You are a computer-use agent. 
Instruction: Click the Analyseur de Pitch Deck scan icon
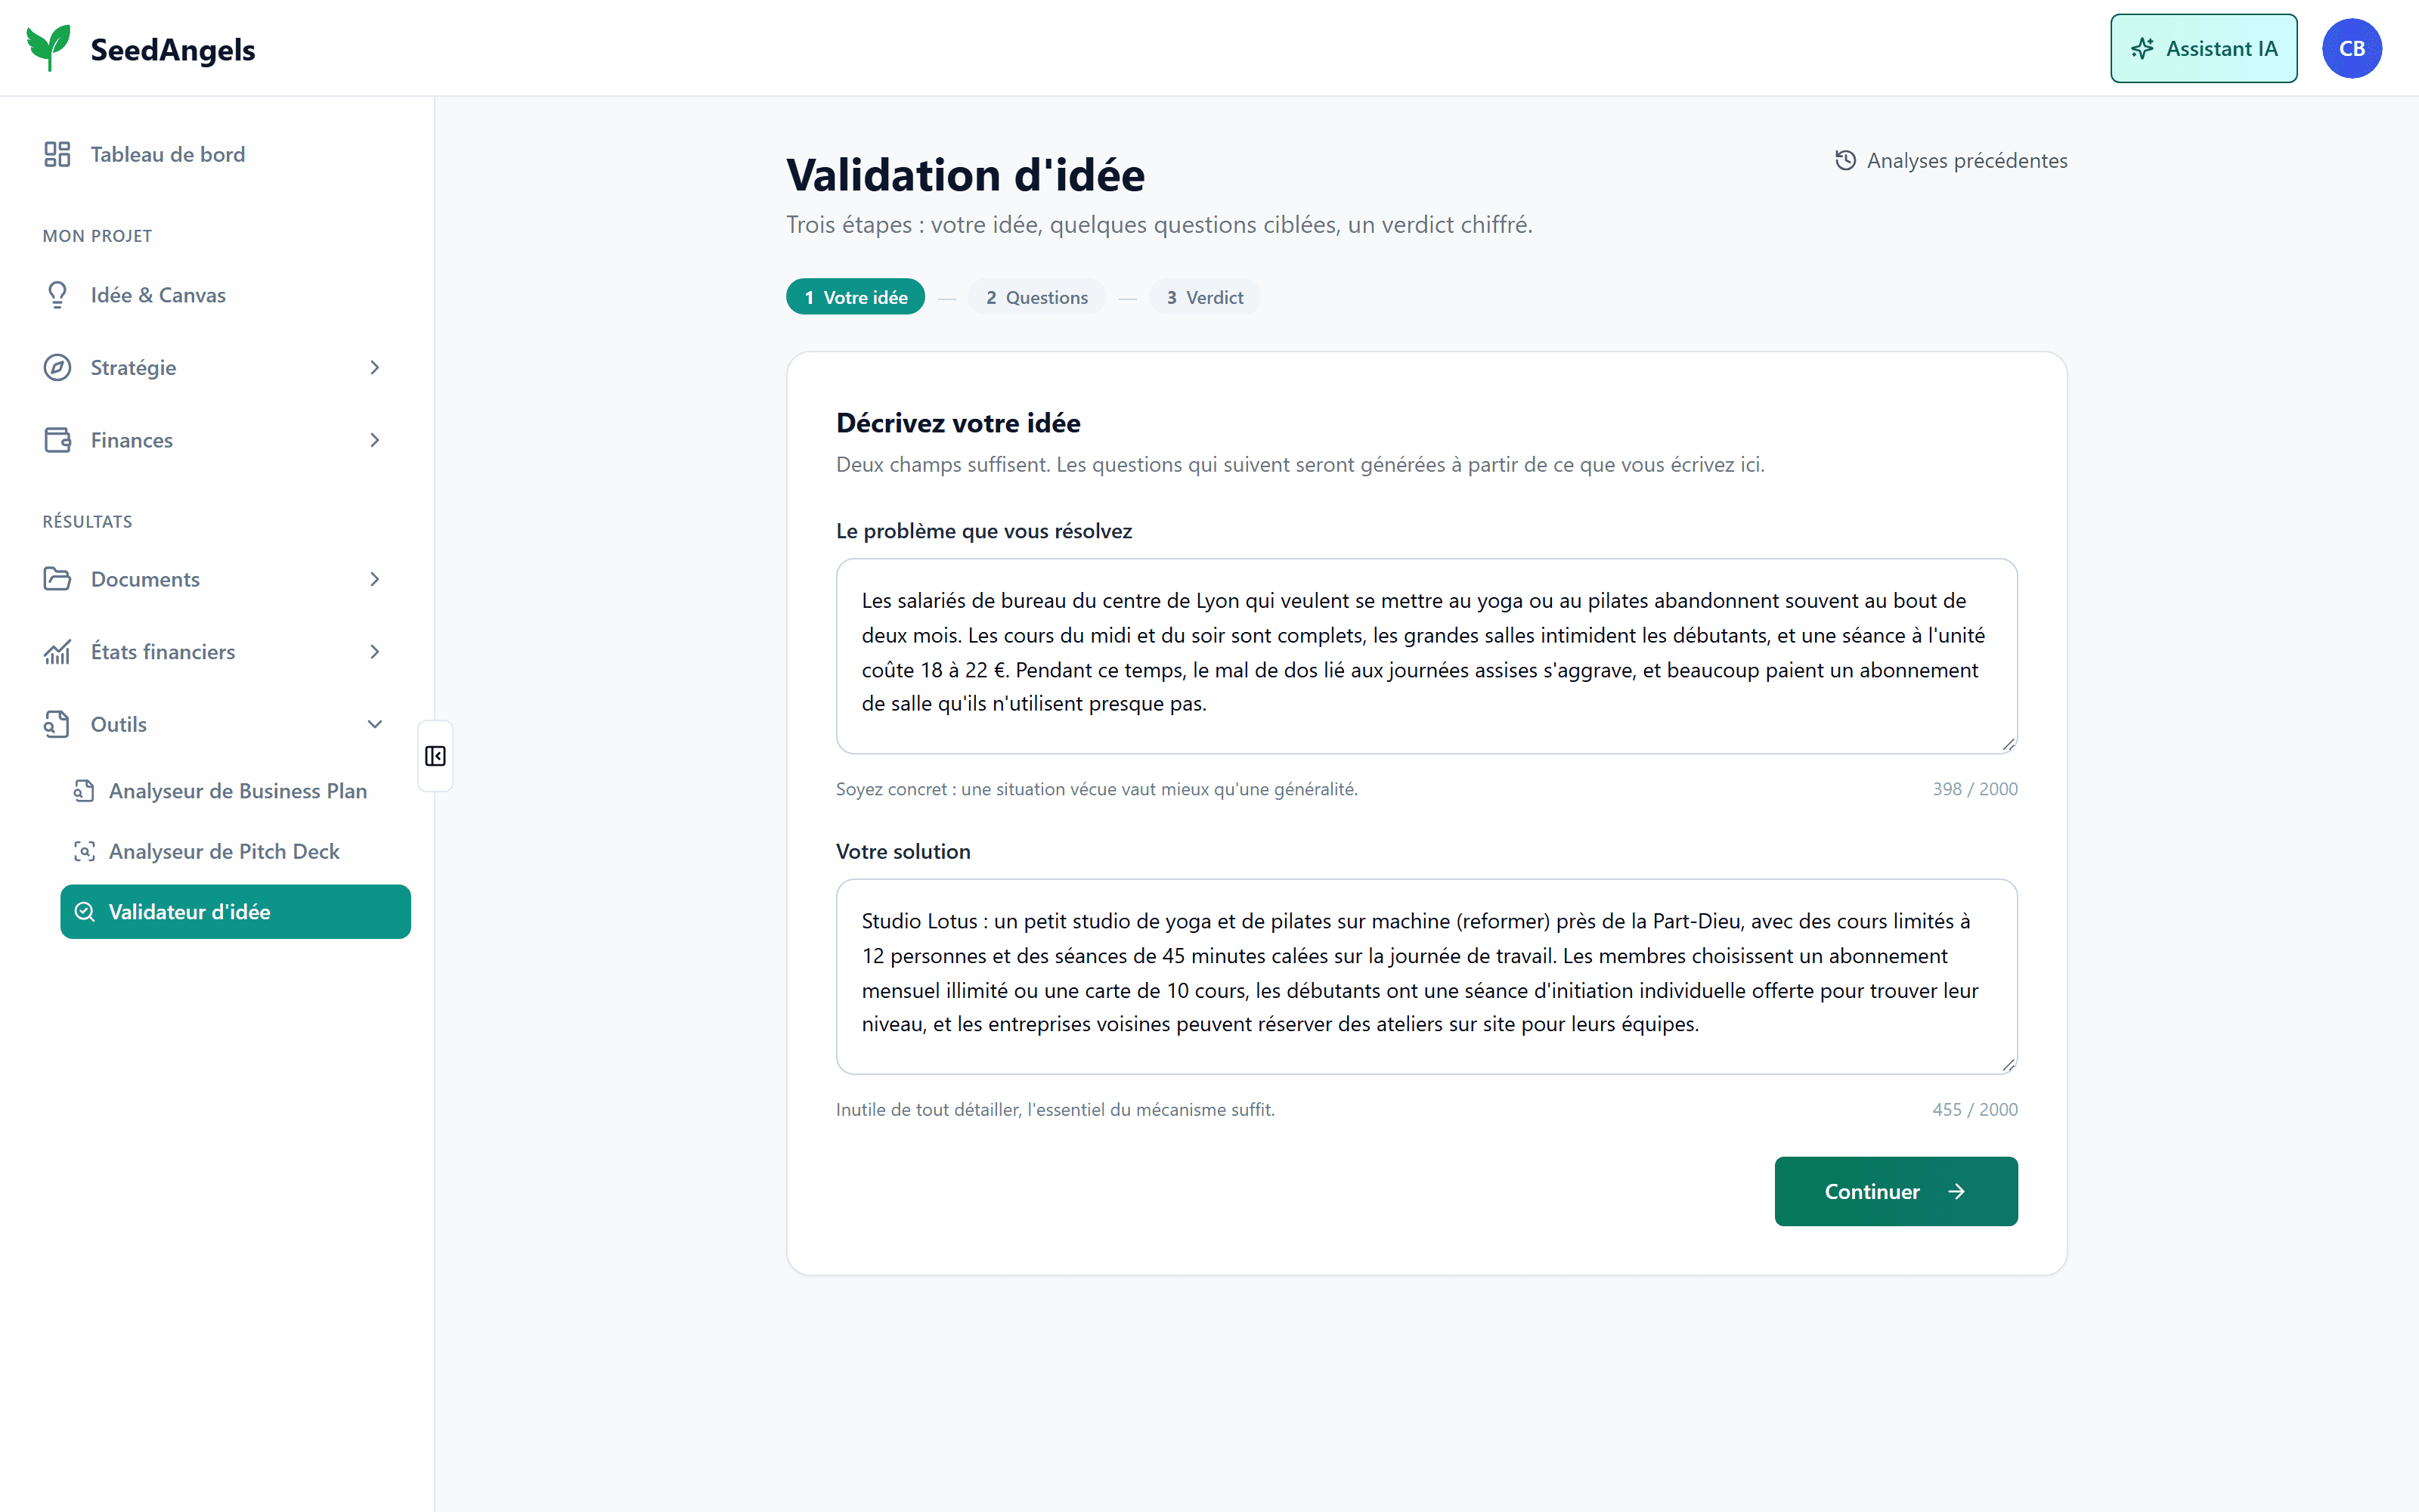[x=84, y=851]
